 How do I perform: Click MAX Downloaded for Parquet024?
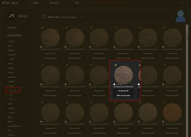pos(172,58)
